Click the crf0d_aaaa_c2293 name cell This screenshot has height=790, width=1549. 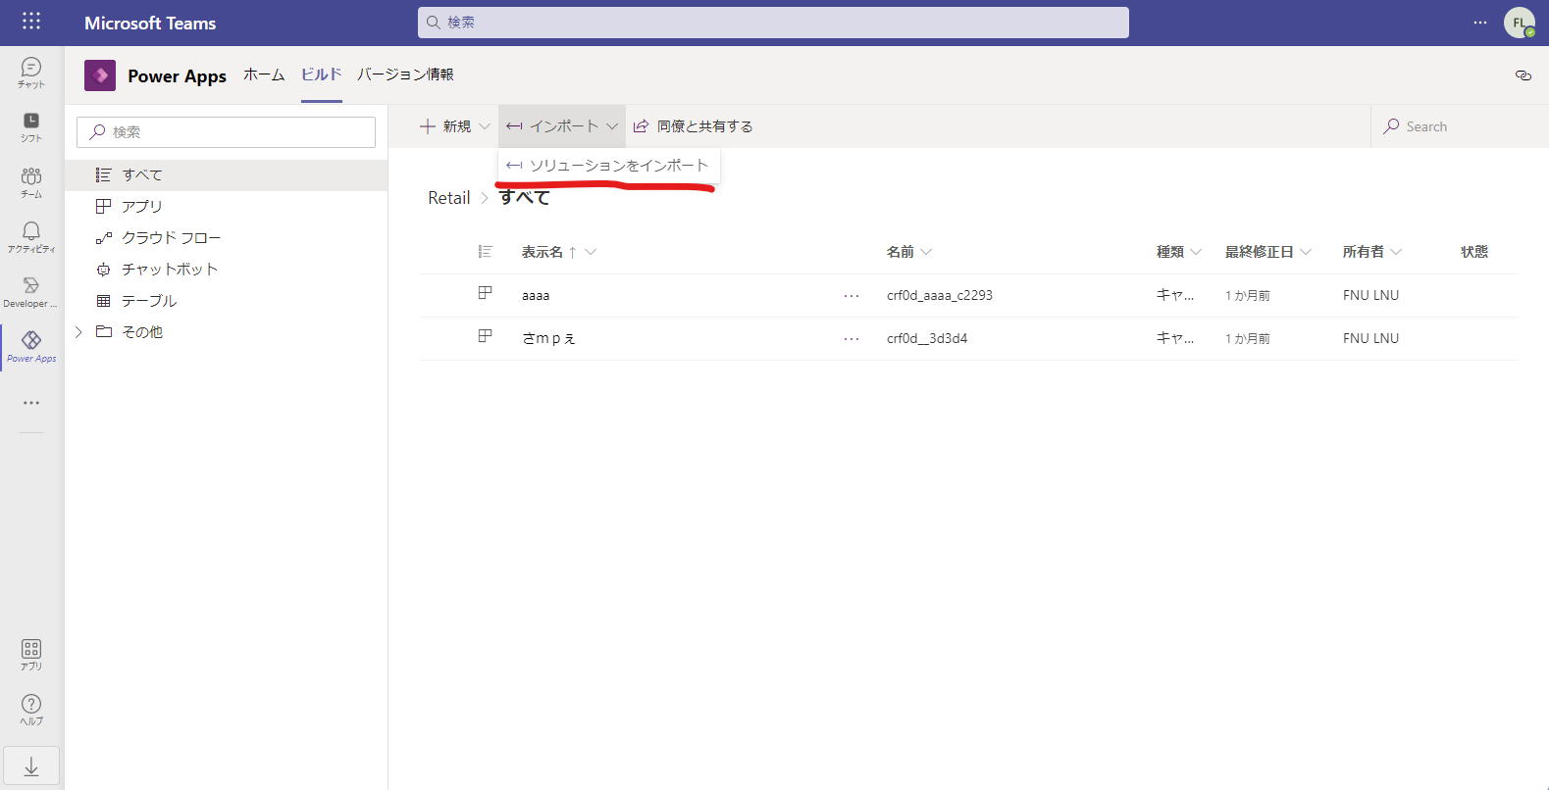click(940, 295)
